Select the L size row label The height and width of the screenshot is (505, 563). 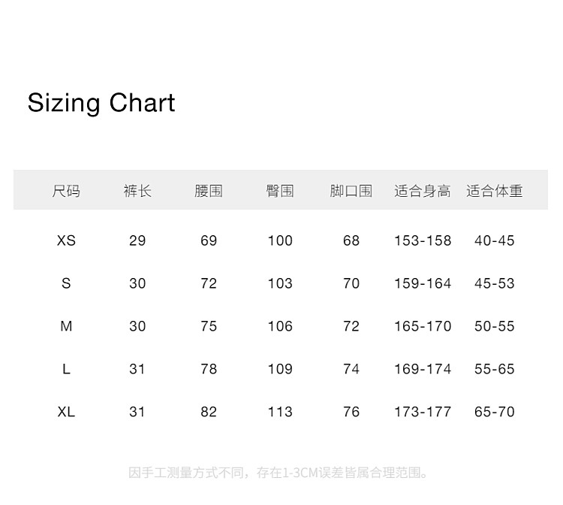[x=66, y=369]
